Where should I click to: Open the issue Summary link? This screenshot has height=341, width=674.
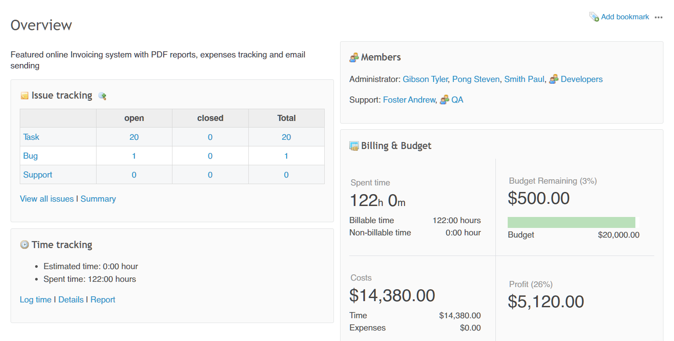98,199
